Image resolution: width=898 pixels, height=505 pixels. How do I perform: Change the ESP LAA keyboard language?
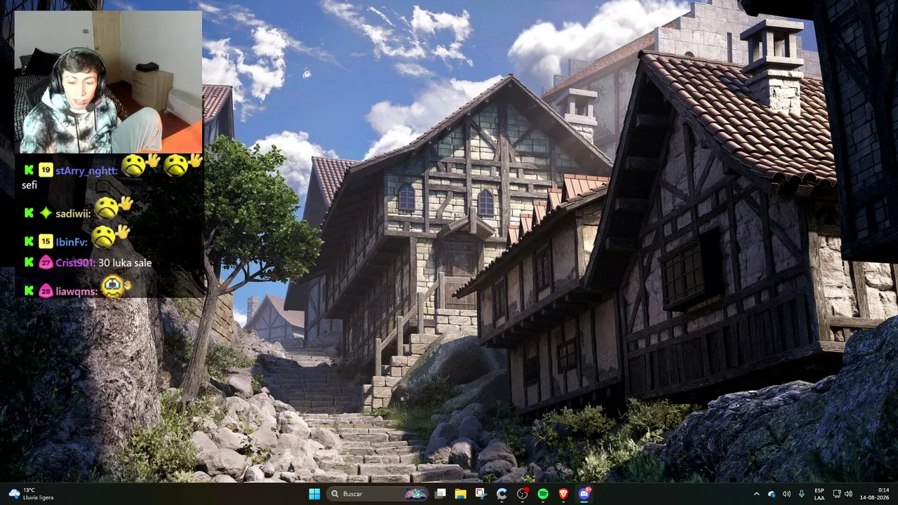[x=819, y=494]
